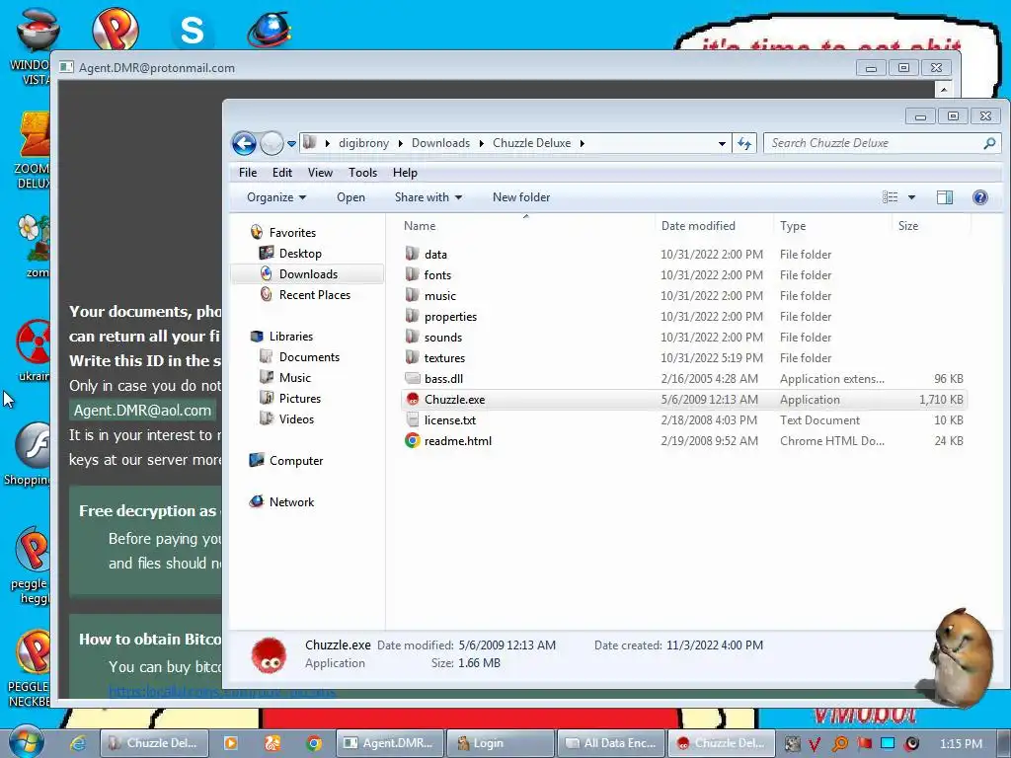Open the File menu
1011x758 pixels.
(248, 173)
